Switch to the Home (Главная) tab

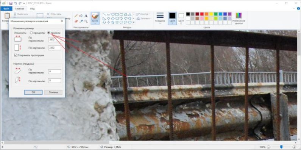point(20,9)
